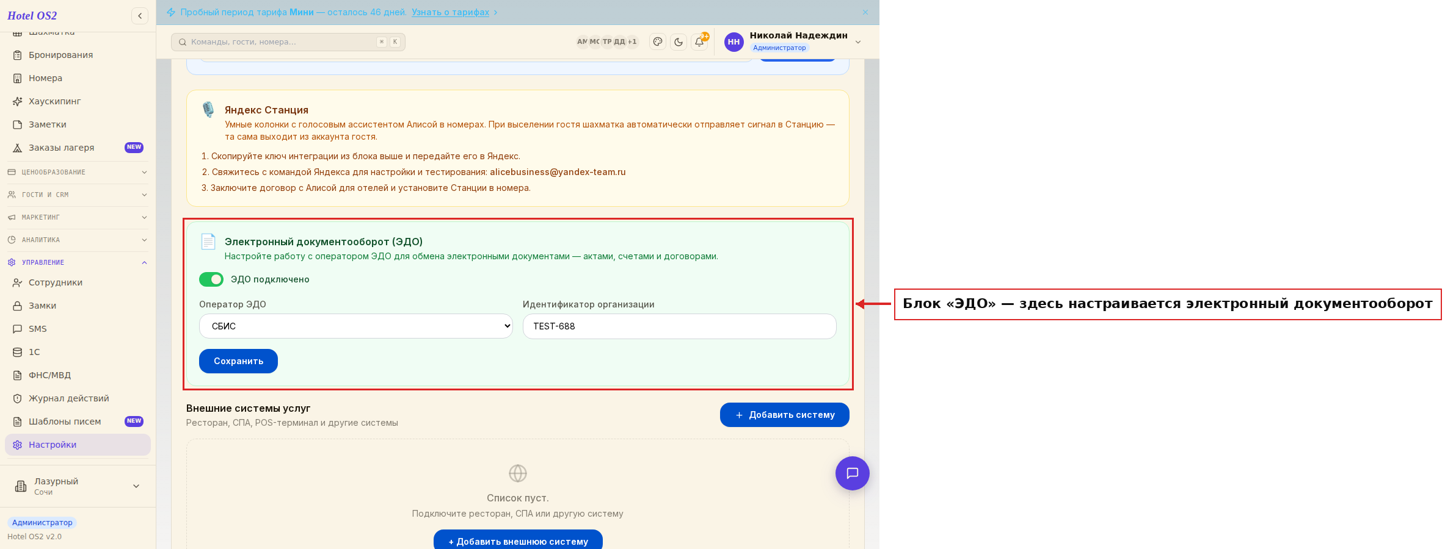Expand the Ценообразование section
This screenshot has height=549, width=1456.
[x=78, y=172]
